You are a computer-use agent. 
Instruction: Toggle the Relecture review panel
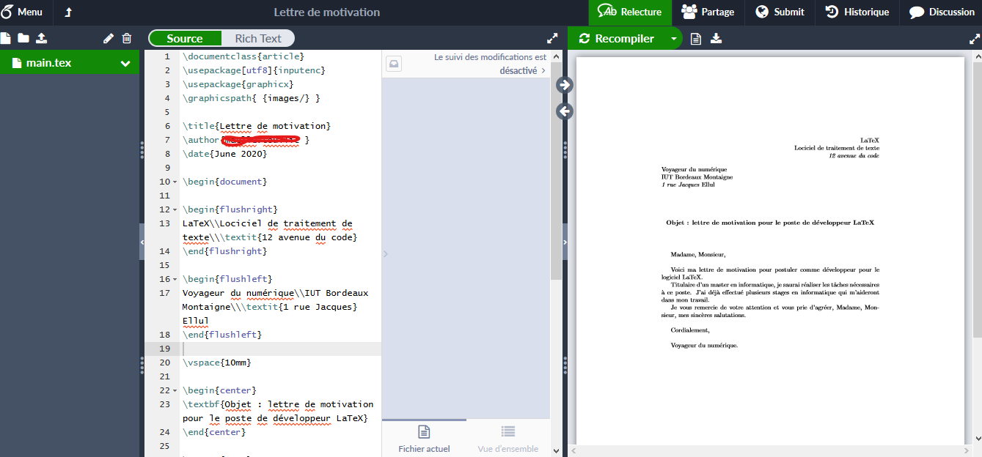click(630, 12)
